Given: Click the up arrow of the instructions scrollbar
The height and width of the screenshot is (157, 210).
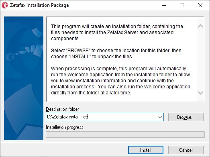Looking at the screenshot, I should pyautogui.click(x=200, y=26).
